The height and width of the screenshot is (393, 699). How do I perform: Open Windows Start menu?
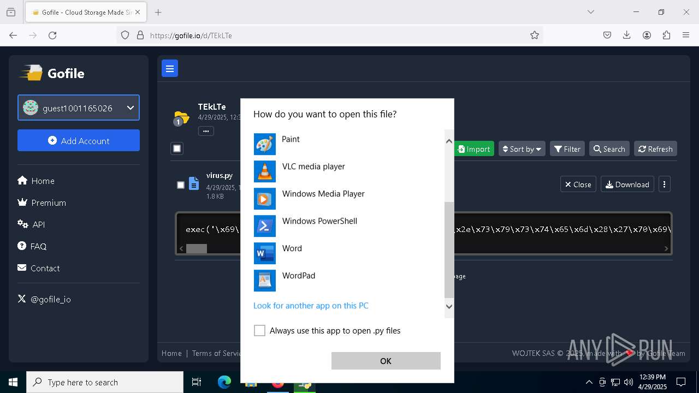point(13,382)
